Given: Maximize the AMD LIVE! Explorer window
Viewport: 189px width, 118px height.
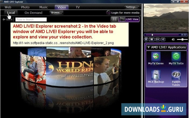Looking at the screenshot, I should (178, 1).
